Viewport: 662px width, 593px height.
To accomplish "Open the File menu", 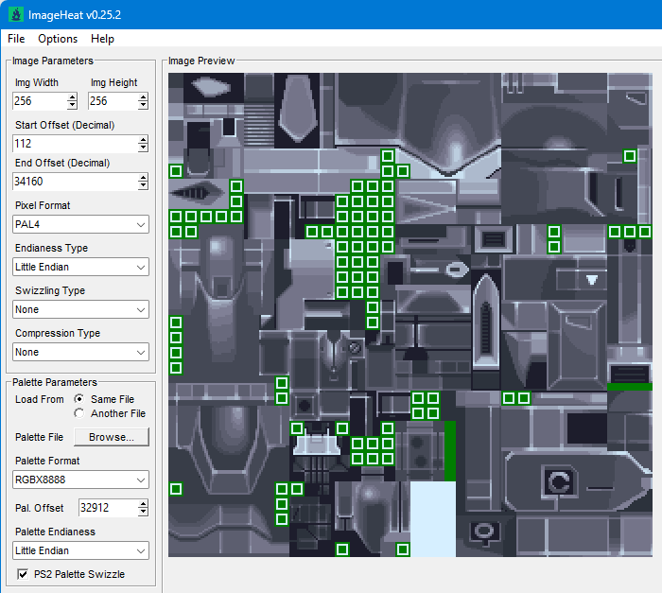I will (x=16, y=39).
